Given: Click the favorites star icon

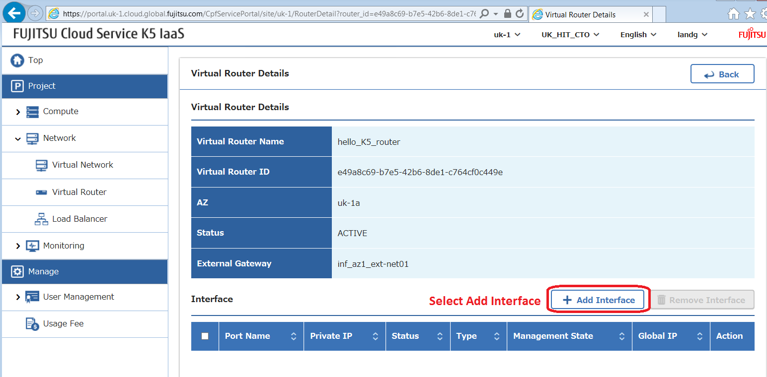Looking at the screenshot, I should point(750,14).
